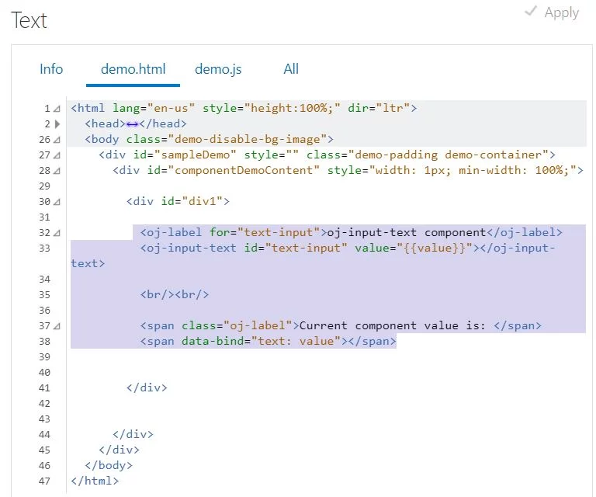This screenshot has width=596, height=497.
Task: Collapse the sampleDemo div fold on line 27
Action: (57, 155)
